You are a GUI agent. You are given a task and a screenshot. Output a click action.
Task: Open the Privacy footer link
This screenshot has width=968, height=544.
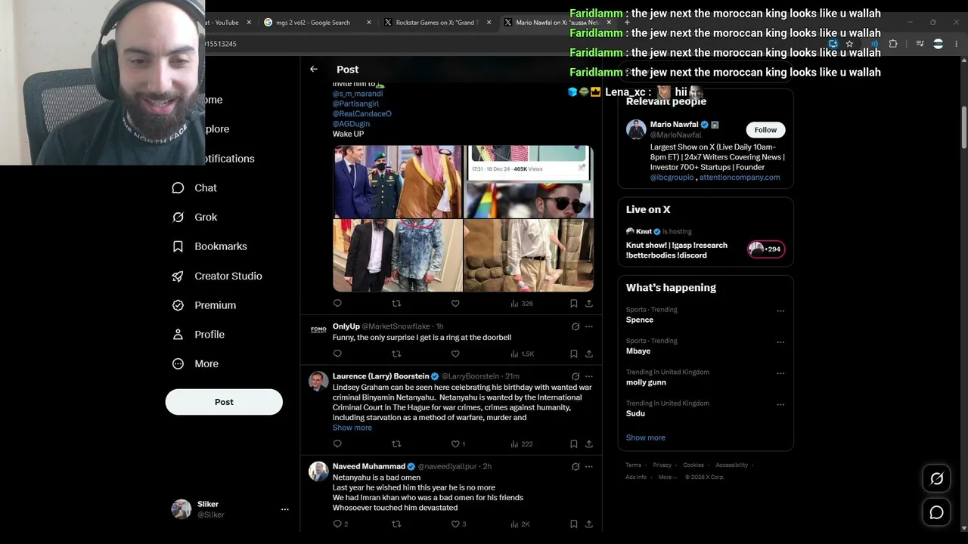662,465
